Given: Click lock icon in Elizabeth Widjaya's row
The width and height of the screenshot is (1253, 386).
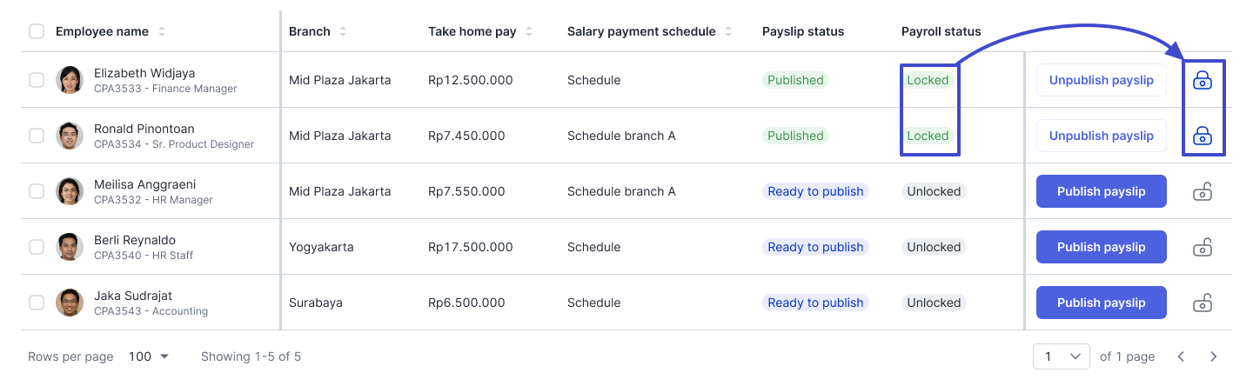Looking at the screenshot, I should pyautogui.click(x=1203, y=81).
